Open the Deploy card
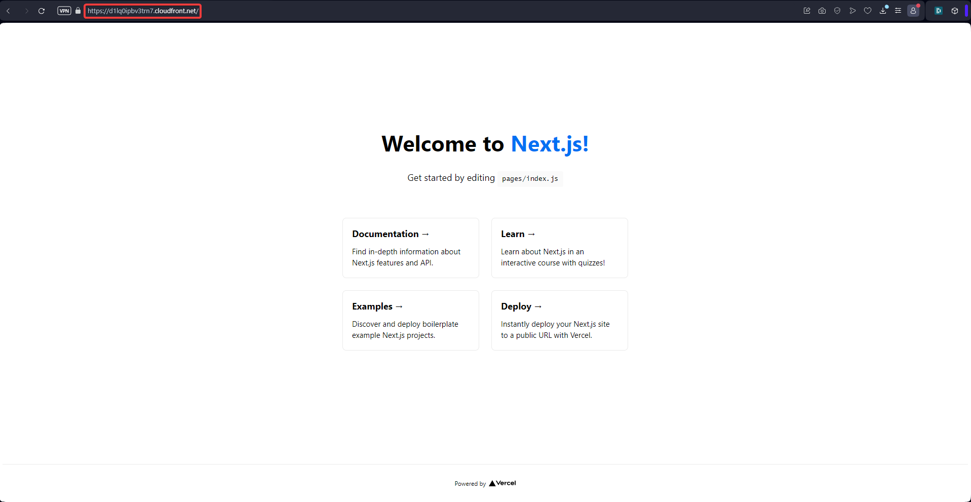The image size is (971, 502). [x=560, y=321]
